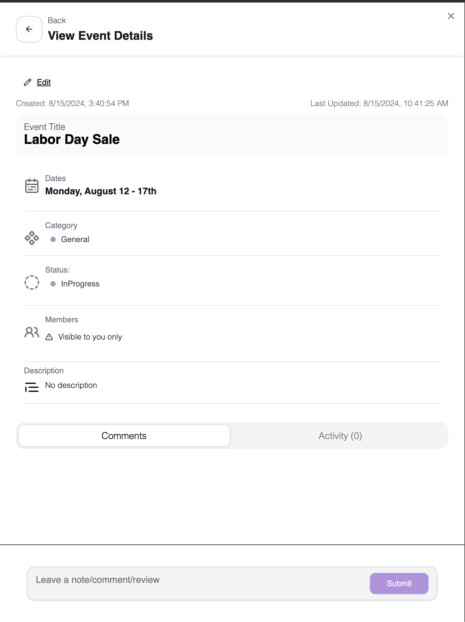Click the back arrow button
This screenshot has height=622, width=465.
[29, 29]
